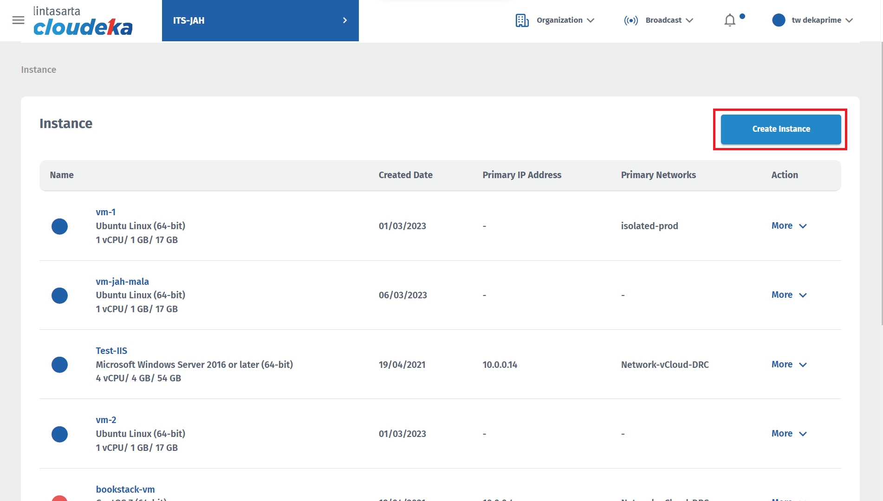883x501 pixels.
Task: Open the ITS-JAH project selector
Action: pyautogui.click(x=260, y=20)
